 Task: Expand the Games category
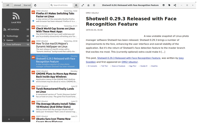click(4, 40)
